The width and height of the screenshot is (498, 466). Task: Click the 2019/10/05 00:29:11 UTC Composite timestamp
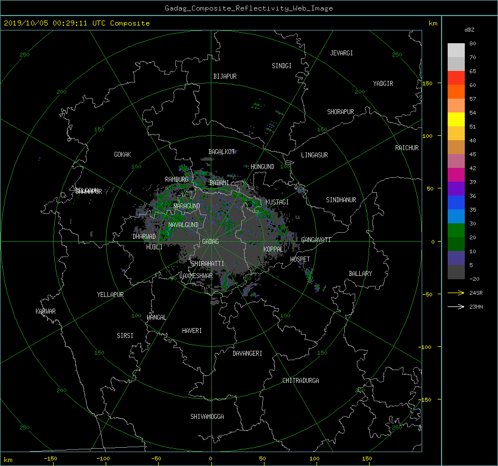tap(76, 23)
